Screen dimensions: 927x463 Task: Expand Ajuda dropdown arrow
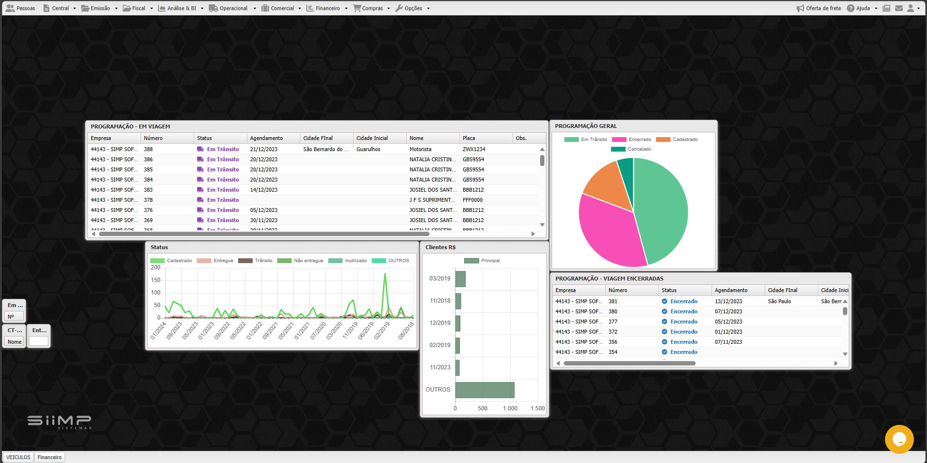pyautogui.click(x=876, y=8)
